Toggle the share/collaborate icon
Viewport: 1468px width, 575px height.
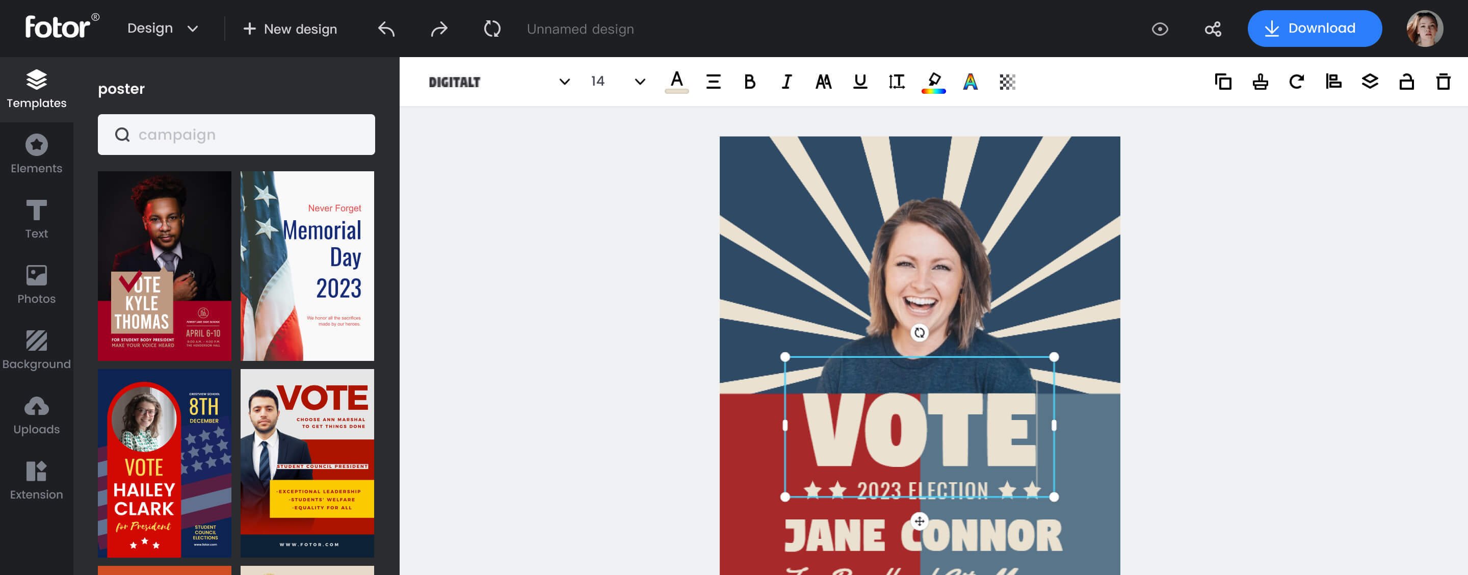[1213, 28]
